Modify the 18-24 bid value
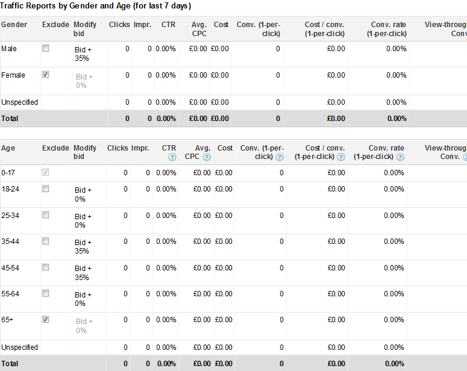This screenshot has width=467, height=371. pyautogui.click(x=83, y=194)
